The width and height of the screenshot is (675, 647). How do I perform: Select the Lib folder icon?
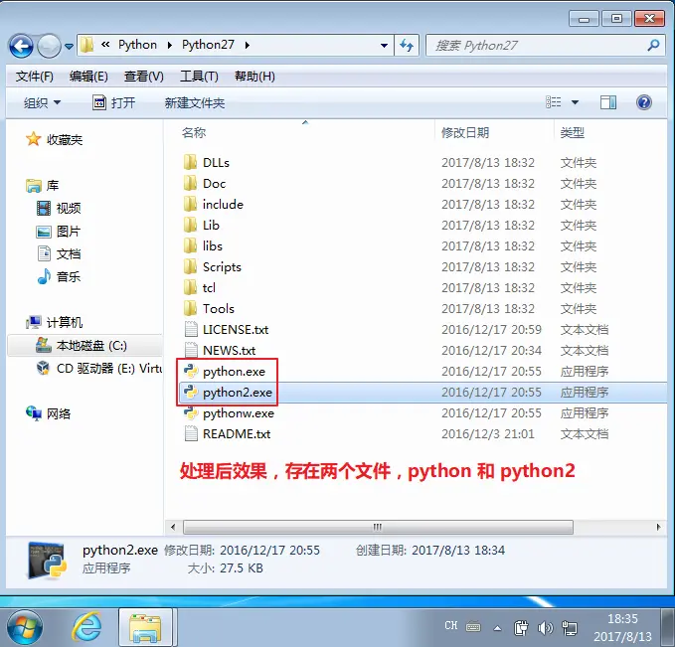(190, 226)
